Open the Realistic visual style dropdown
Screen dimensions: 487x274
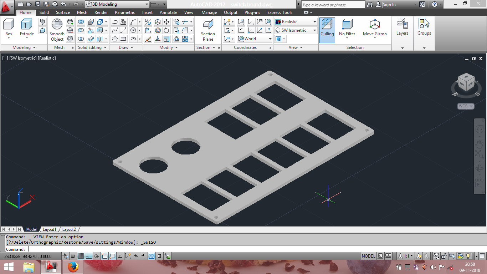(x=296, y=22)
